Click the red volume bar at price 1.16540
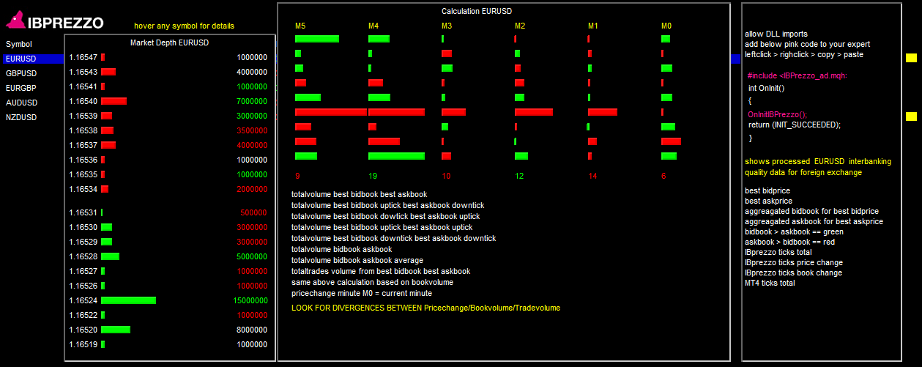The image size is (922, 367). click(114, 101)
